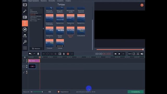167x94 pixels.
Task: Toggle audio track link icon
Action: [x=27, y=73]
